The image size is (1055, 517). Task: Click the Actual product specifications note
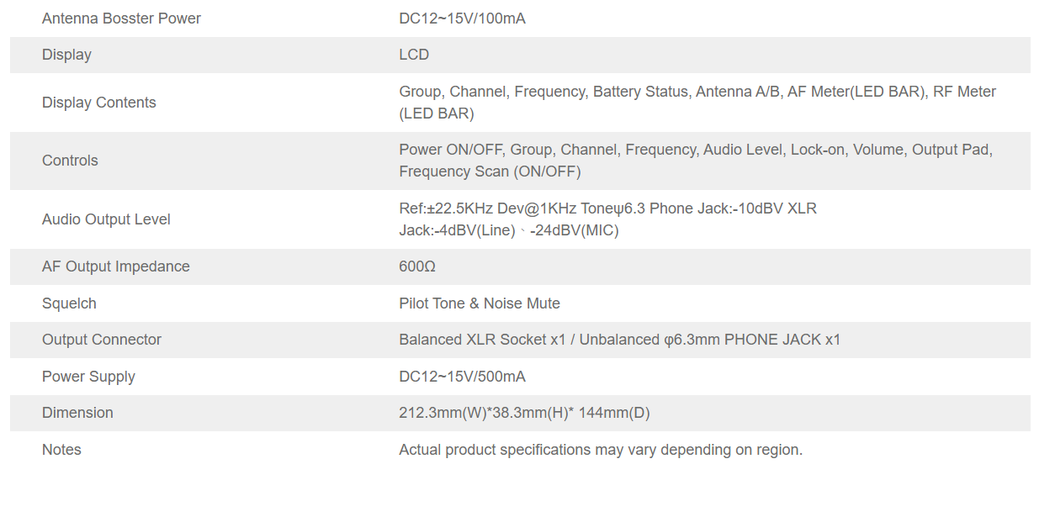pos(601,450)
